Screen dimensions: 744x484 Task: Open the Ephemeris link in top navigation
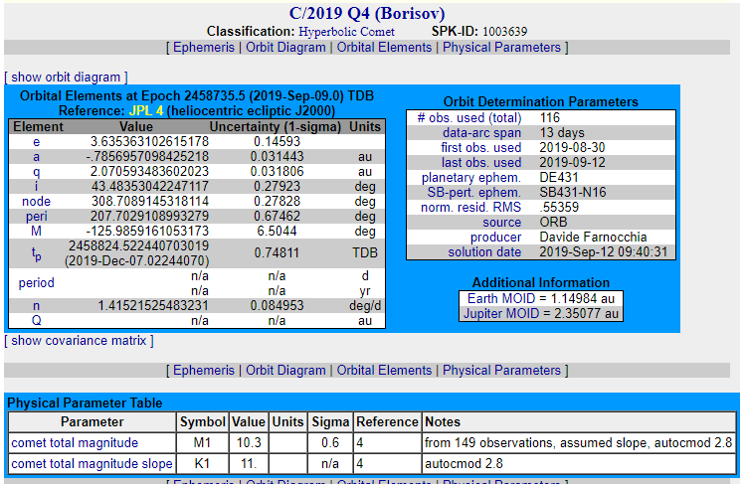tap(204, 48)
